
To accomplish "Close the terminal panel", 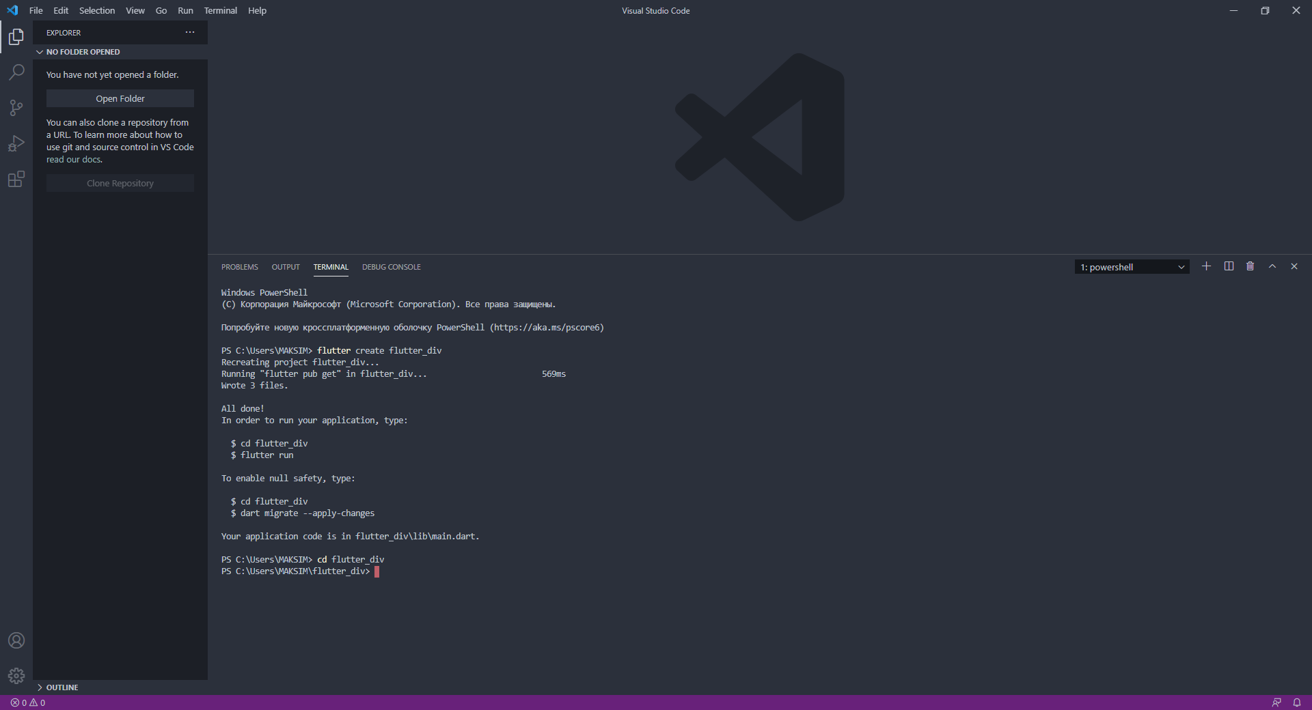I will (1294, 266).
